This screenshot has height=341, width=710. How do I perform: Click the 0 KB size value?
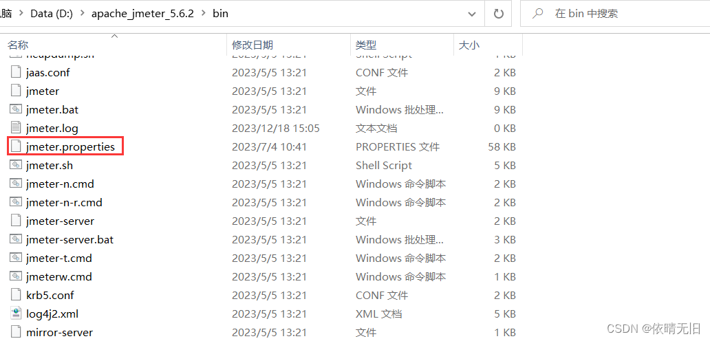(505, 128)
